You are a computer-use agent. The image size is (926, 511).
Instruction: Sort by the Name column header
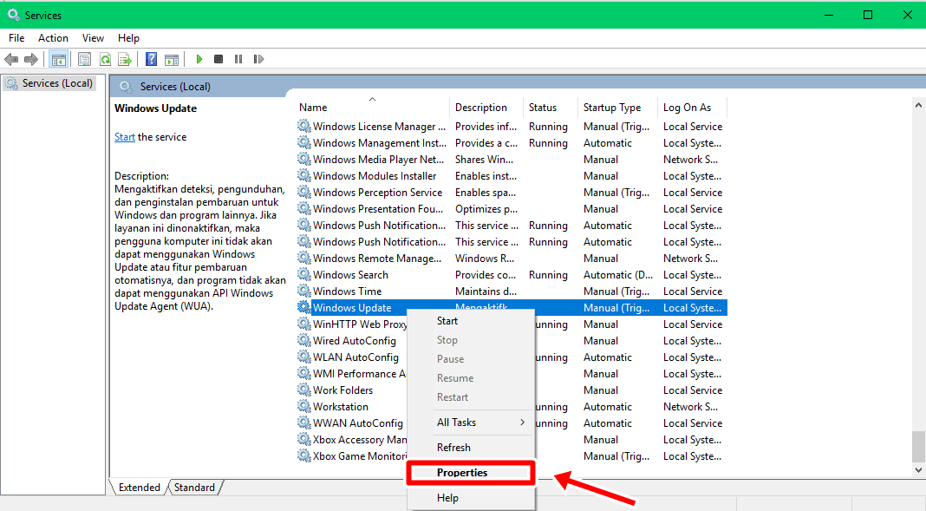tap(372, 107)
